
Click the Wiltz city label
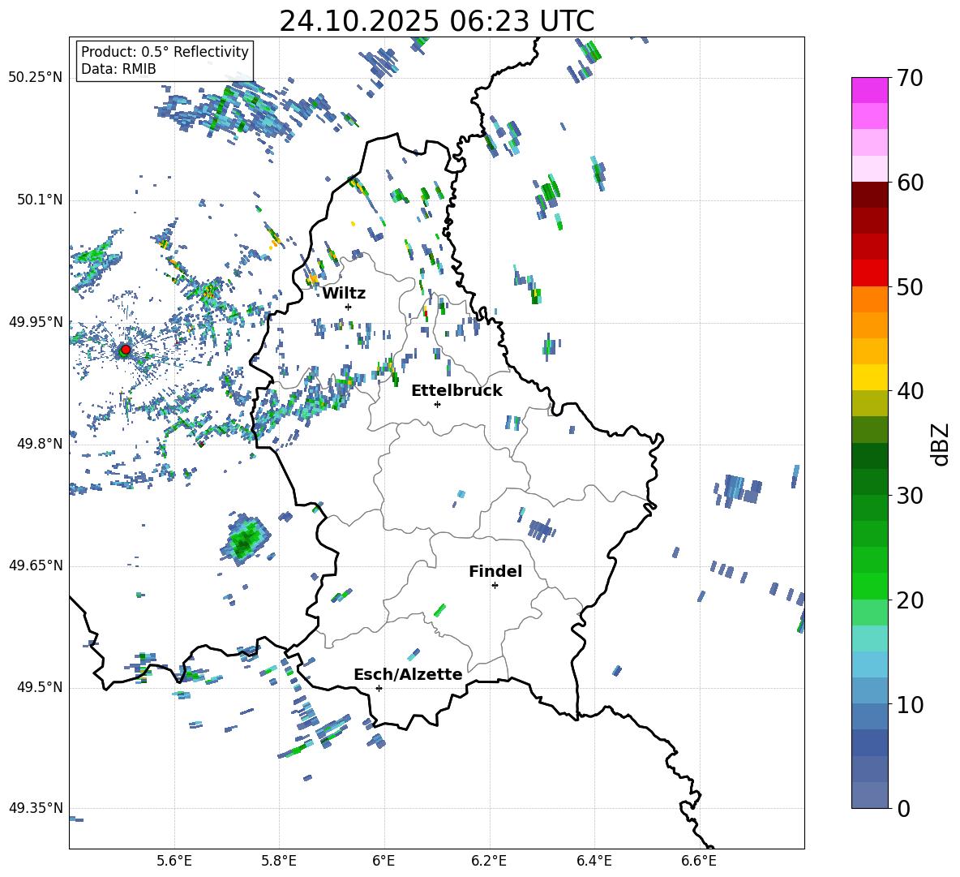(344, 294)
